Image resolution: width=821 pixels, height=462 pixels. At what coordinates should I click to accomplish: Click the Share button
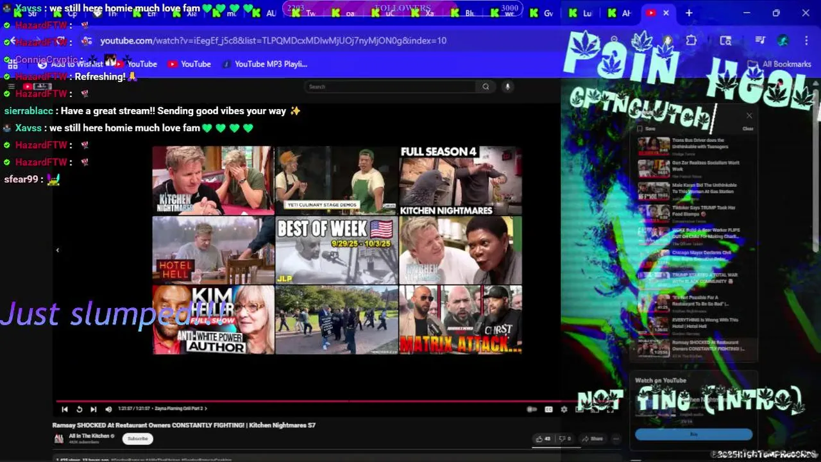coord(593,439)
